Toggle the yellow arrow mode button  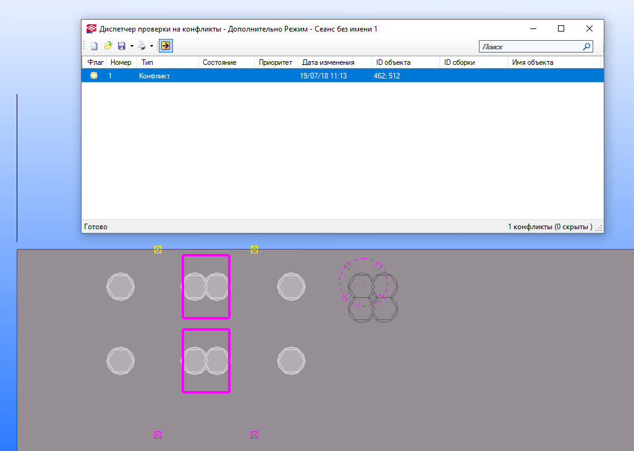[x=166, y=46]
